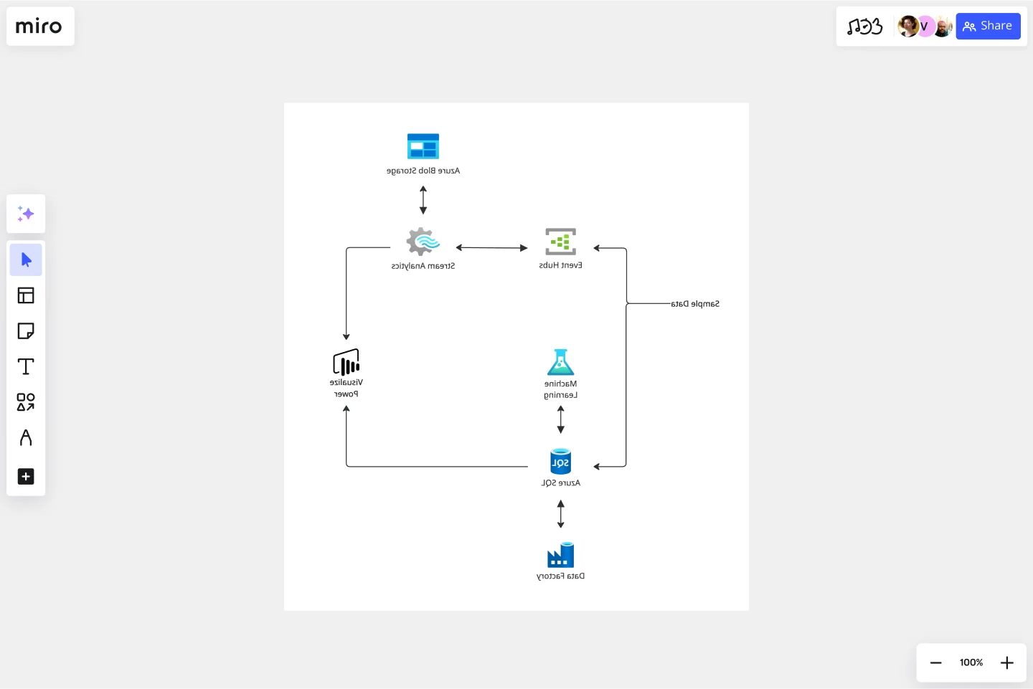Screen dimensions: 1033x689
Task: Click the Share button
Action: [988, 27]
